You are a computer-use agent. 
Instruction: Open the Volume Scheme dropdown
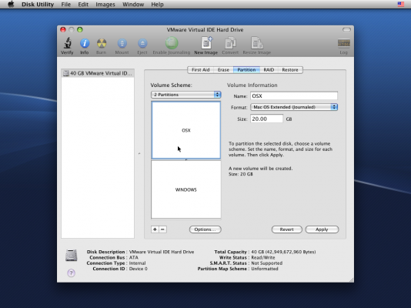click(185, 95)
